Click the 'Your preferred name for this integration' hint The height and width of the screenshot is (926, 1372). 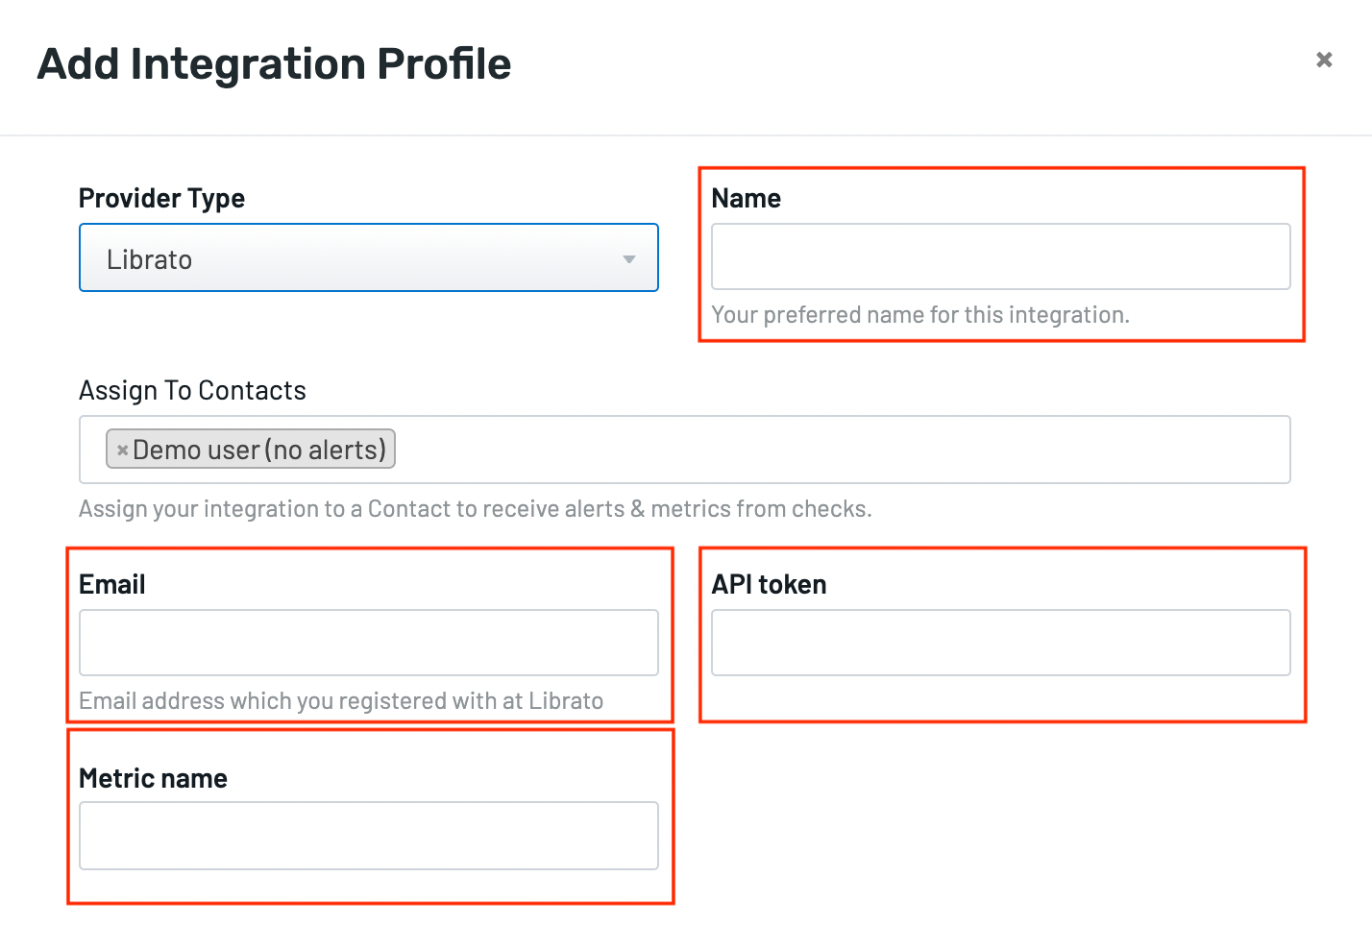(920, 315)
